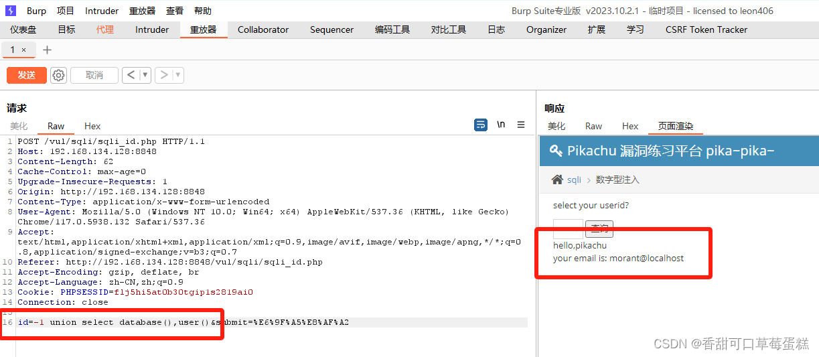Open the 项目 menu
This screenshot has width=819, height=357.
pyautogui.click(x=66, y=11)
